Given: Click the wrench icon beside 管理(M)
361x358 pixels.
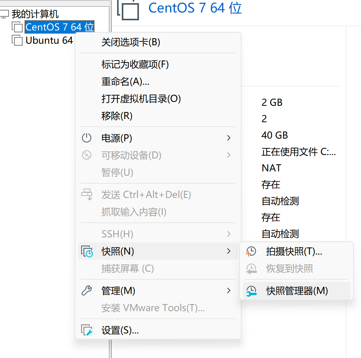Looking at the screenshot, I should (86, 290).
